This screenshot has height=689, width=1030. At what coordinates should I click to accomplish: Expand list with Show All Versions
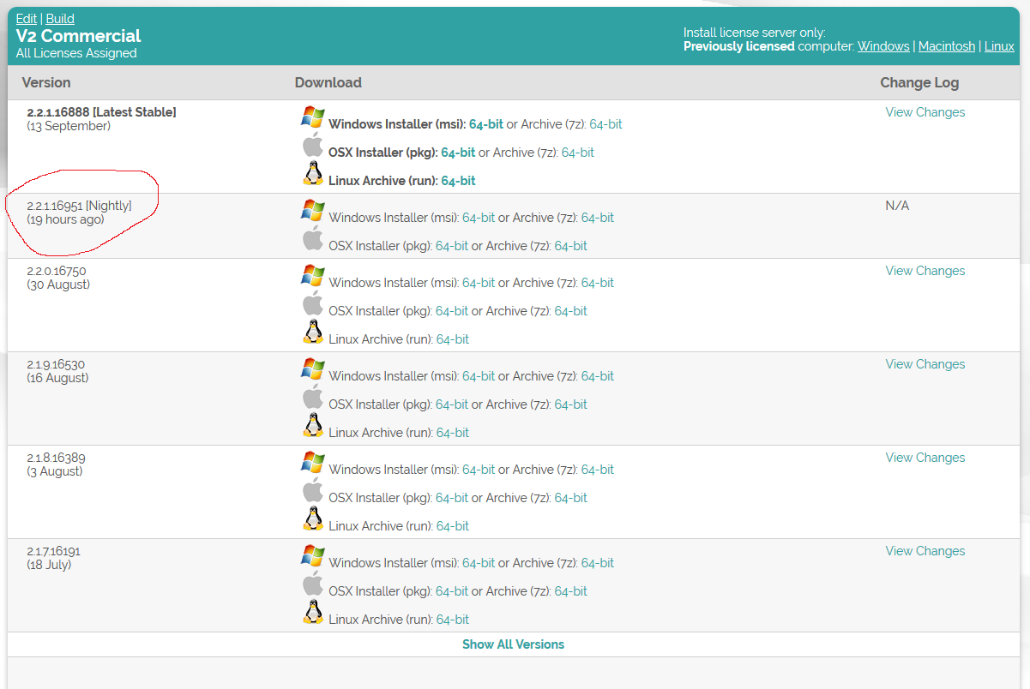513,644
